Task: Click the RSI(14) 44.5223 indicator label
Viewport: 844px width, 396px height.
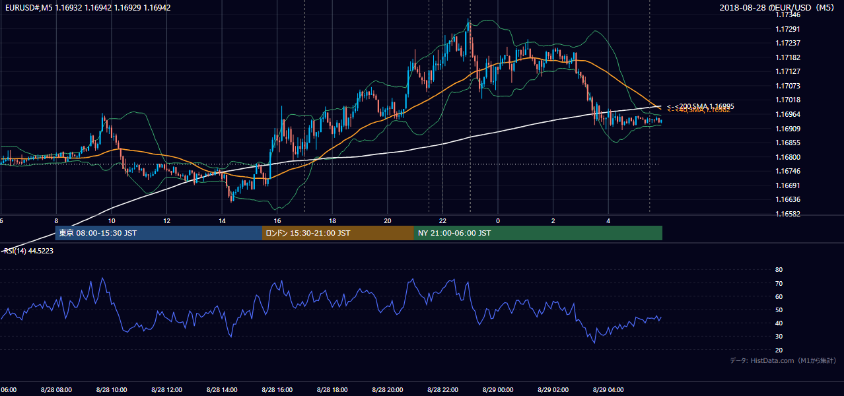Action: click(x=29, y=251)
